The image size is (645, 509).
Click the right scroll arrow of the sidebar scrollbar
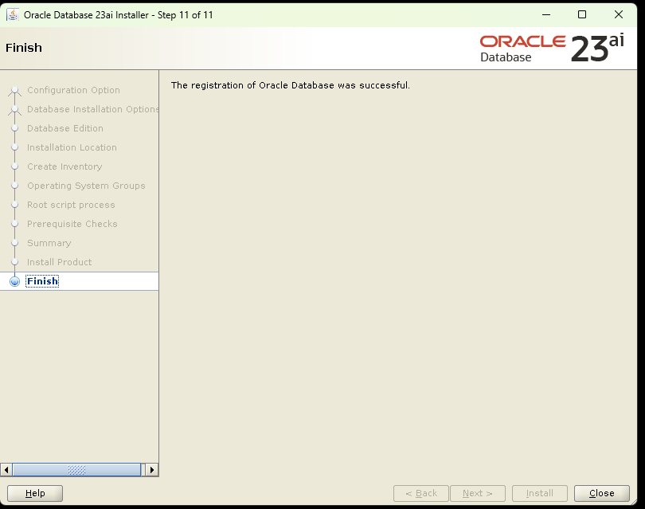pos(152,470)
